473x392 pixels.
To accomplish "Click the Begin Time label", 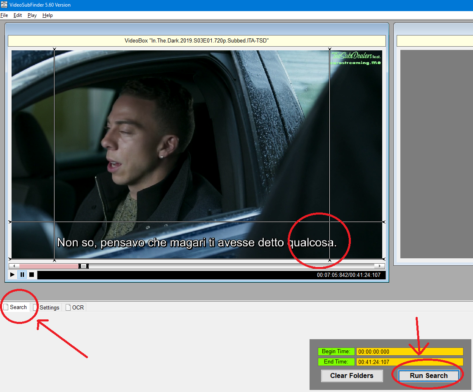I will click(336, 352).
